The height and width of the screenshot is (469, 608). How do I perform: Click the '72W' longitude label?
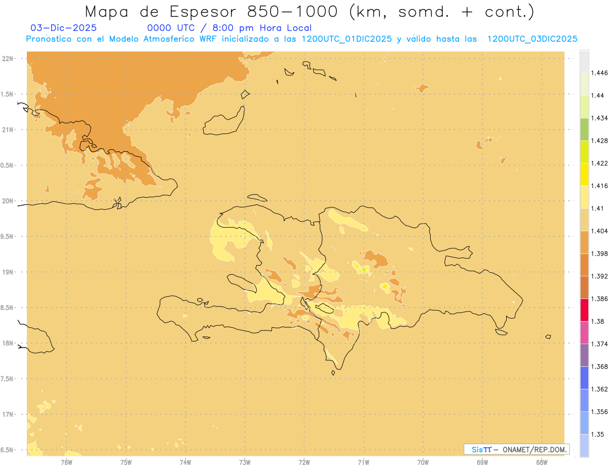tap(304, 461)
